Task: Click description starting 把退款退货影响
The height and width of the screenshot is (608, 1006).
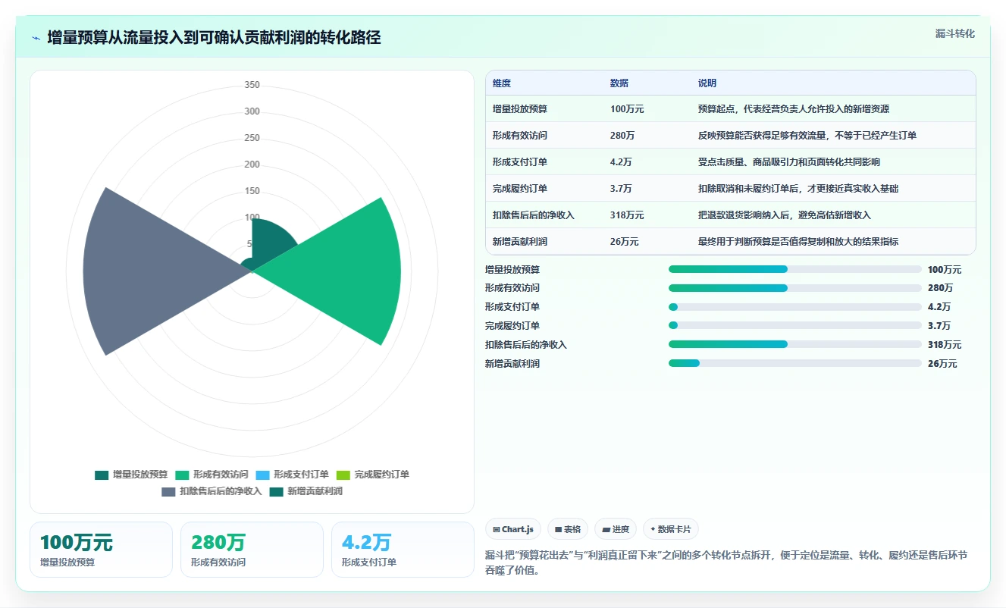Action: 785,215
